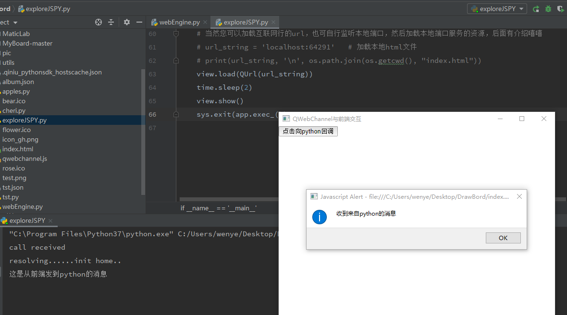This screenshot has height=315, width=567.
Task: Open the Project view dropdown arrow
Action: click(15, 23)
